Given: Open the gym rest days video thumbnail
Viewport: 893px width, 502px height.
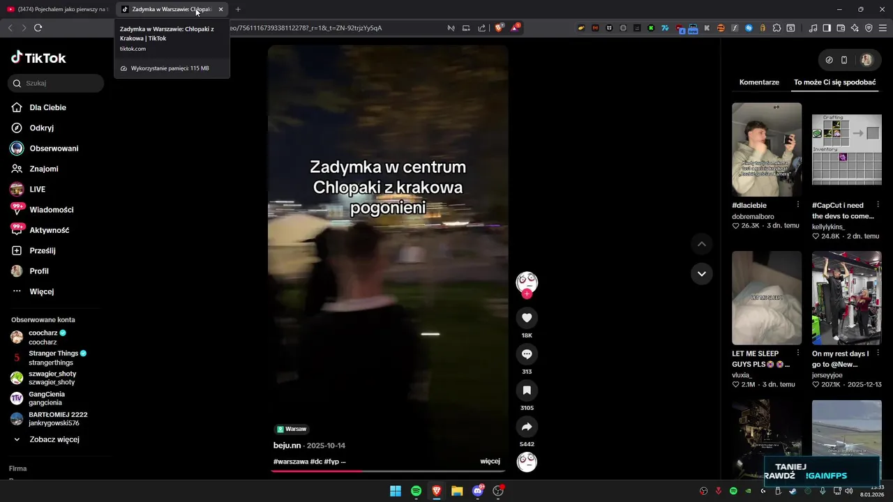Looking at the screenshot, I should tap(847, 298).
